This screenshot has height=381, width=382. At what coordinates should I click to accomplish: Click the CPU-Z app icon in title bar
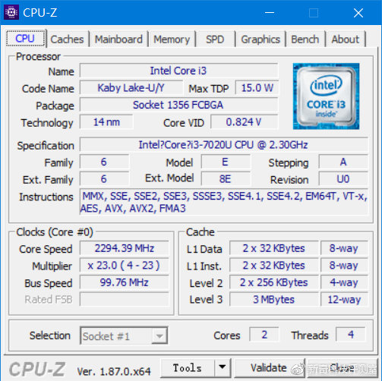[11, 12]
